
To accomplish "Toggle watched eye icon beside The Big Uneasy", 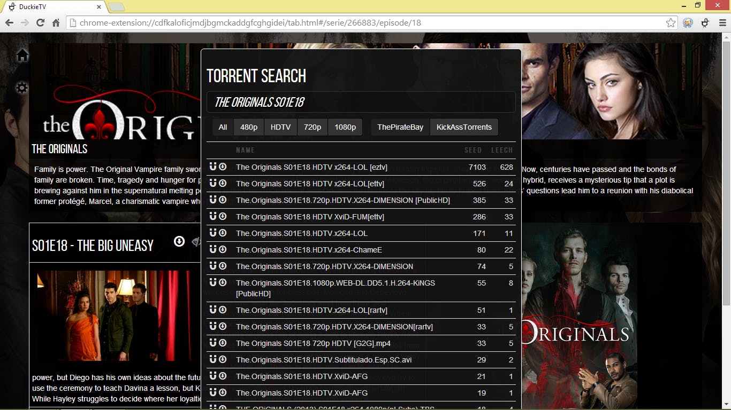I will point(196,242).
